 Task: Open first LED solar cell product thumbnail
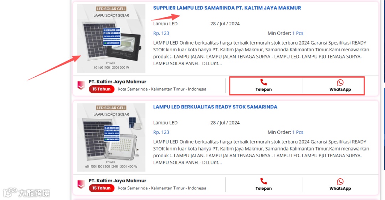(111, 39)
